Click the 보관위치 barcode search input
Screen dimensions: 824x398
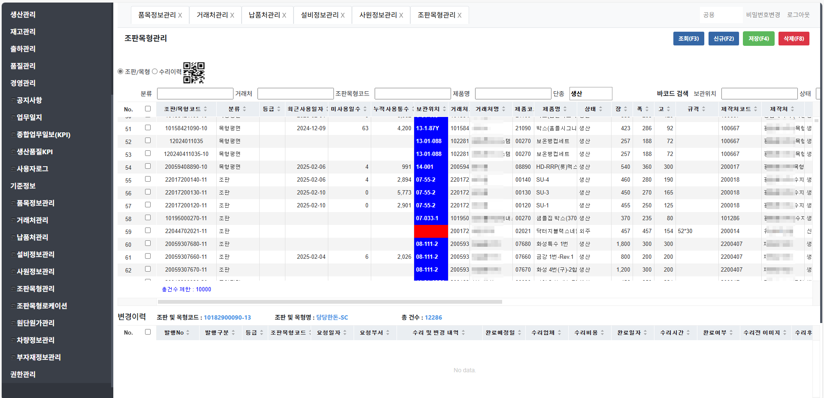[760, 93]
